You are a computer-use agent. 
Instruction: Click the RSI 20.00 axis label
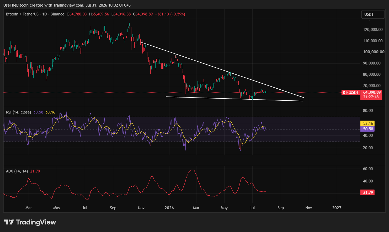click(x=368, y=148)
